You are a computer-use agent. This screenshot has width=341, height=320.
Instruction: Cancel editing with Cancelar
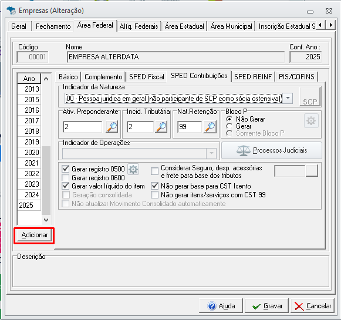(x=312, y=306)
